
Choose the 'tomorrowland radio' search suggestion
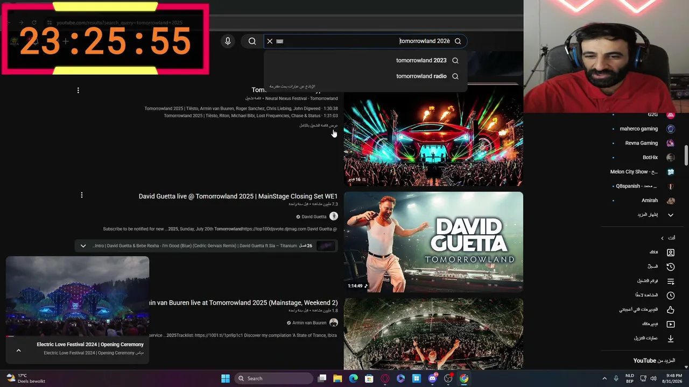click(x=421, y=76)
